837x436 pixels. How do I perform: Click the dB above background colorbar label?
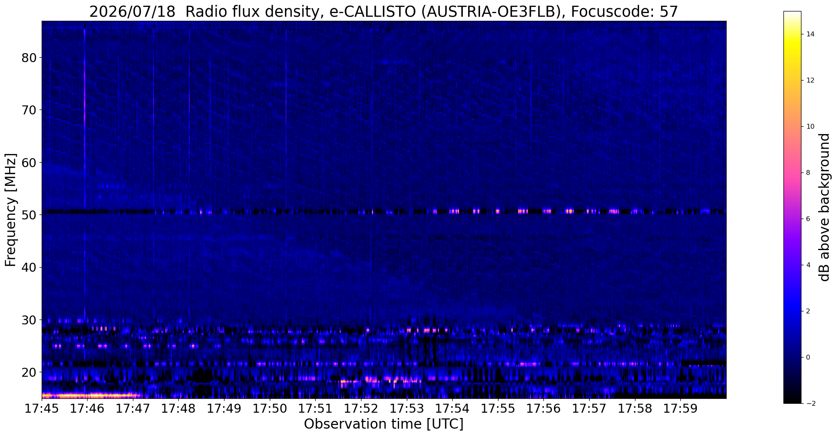(825, 207)
